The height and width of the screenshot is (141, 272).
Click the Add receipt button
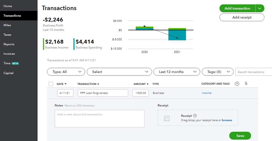(x=242, y=17)
